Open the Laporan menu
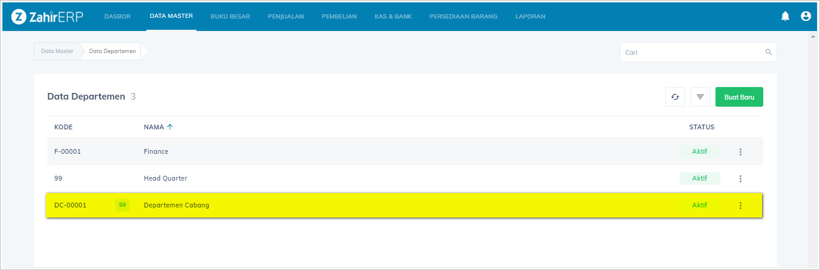Image resolution: width=820 pixels, height=270 pixels. pyautogui.click(x=530, y=17)
